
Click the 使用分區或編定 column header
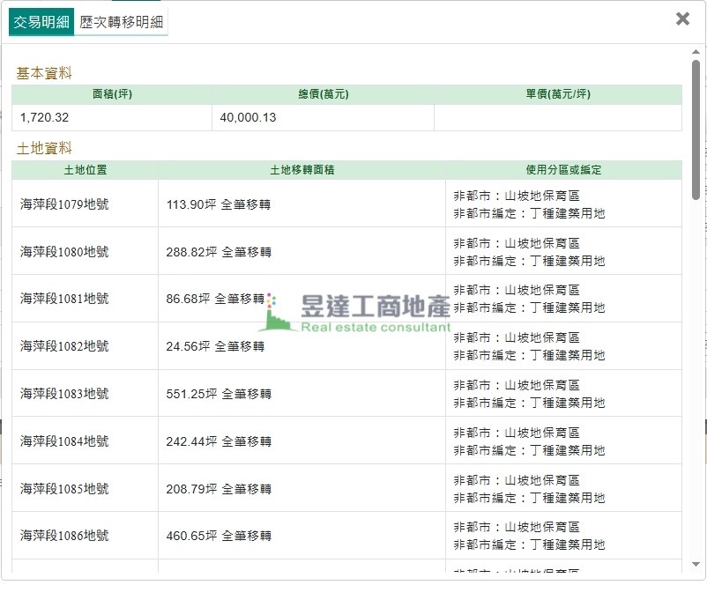coord(563,170)
